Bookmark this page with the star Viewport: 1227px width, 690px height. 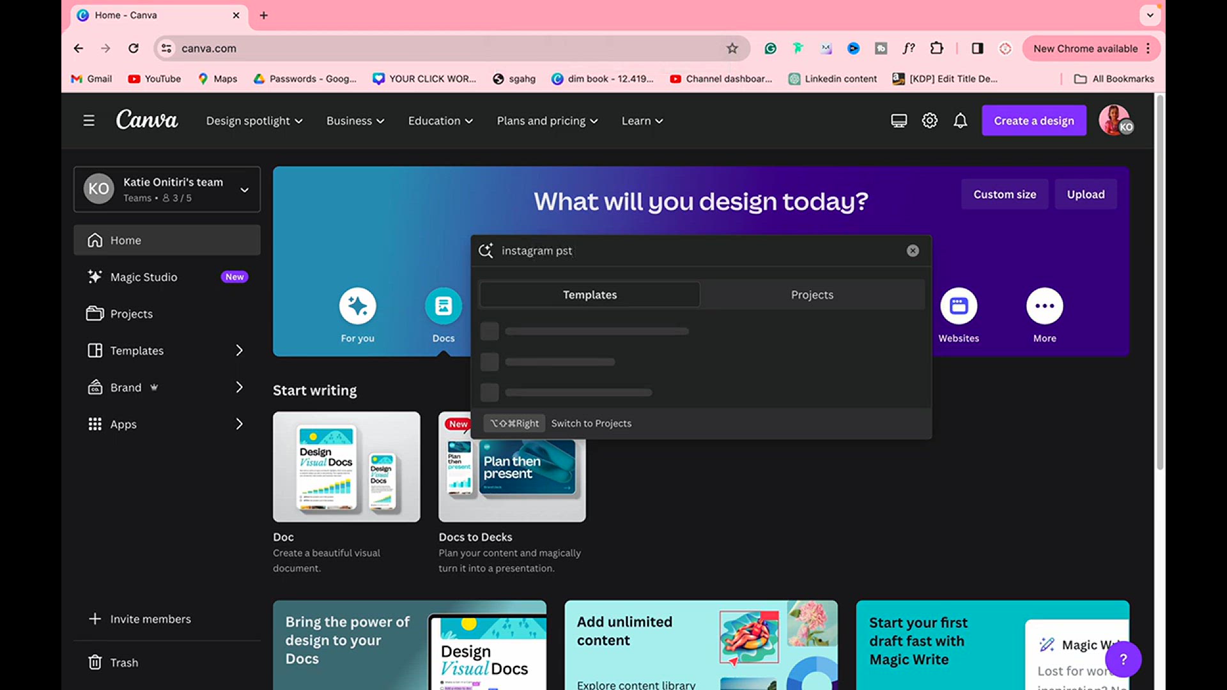[x=732, y=49]
